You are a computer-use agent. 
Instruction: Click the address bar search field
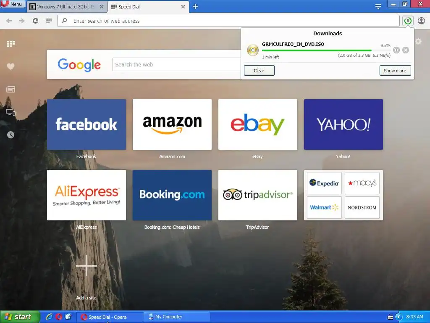click(x=228, y=21)
